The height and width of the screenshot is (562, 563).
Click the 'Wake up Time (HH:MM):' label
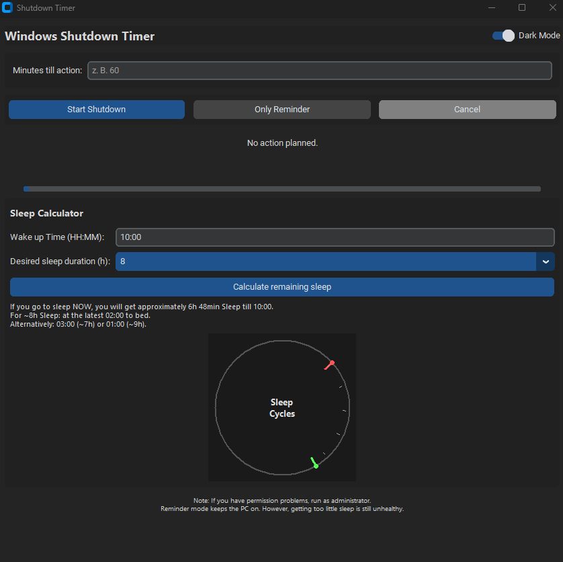coord(57,237)
